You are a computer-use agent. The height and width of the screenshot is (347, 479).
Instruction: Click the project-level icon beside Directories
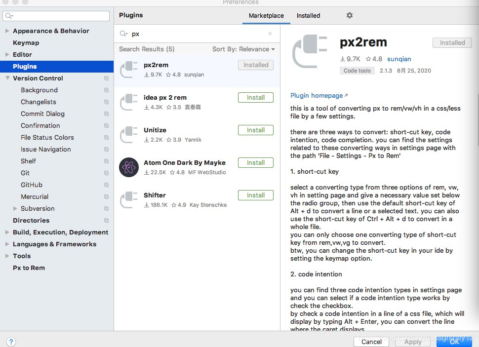click(106, 220)
